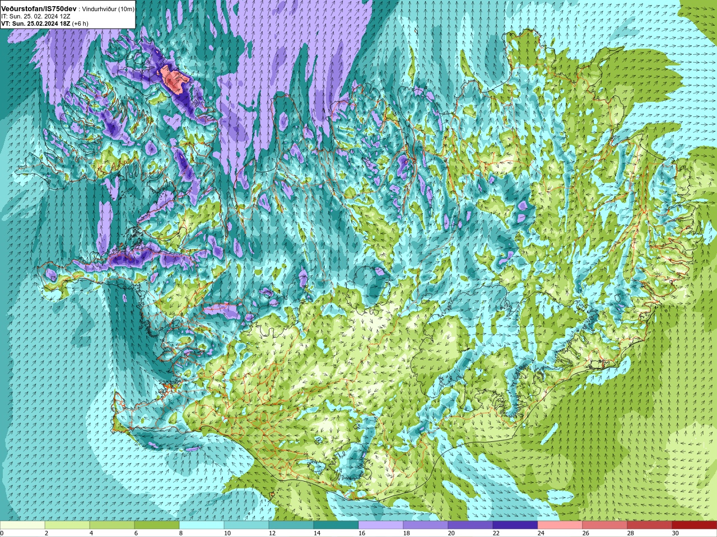This screenshot has height=537, width=717.
Task: Pick the yellow-green 4–6 legend swatch
Action: pyautogui.click(x=112, y=525)
